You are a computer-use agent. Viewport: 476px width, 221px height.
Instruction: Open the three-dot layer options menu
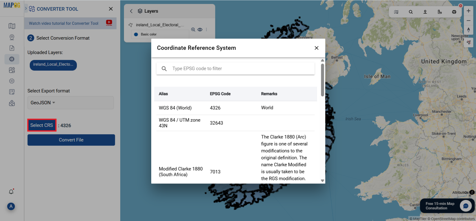pos(206,29)
